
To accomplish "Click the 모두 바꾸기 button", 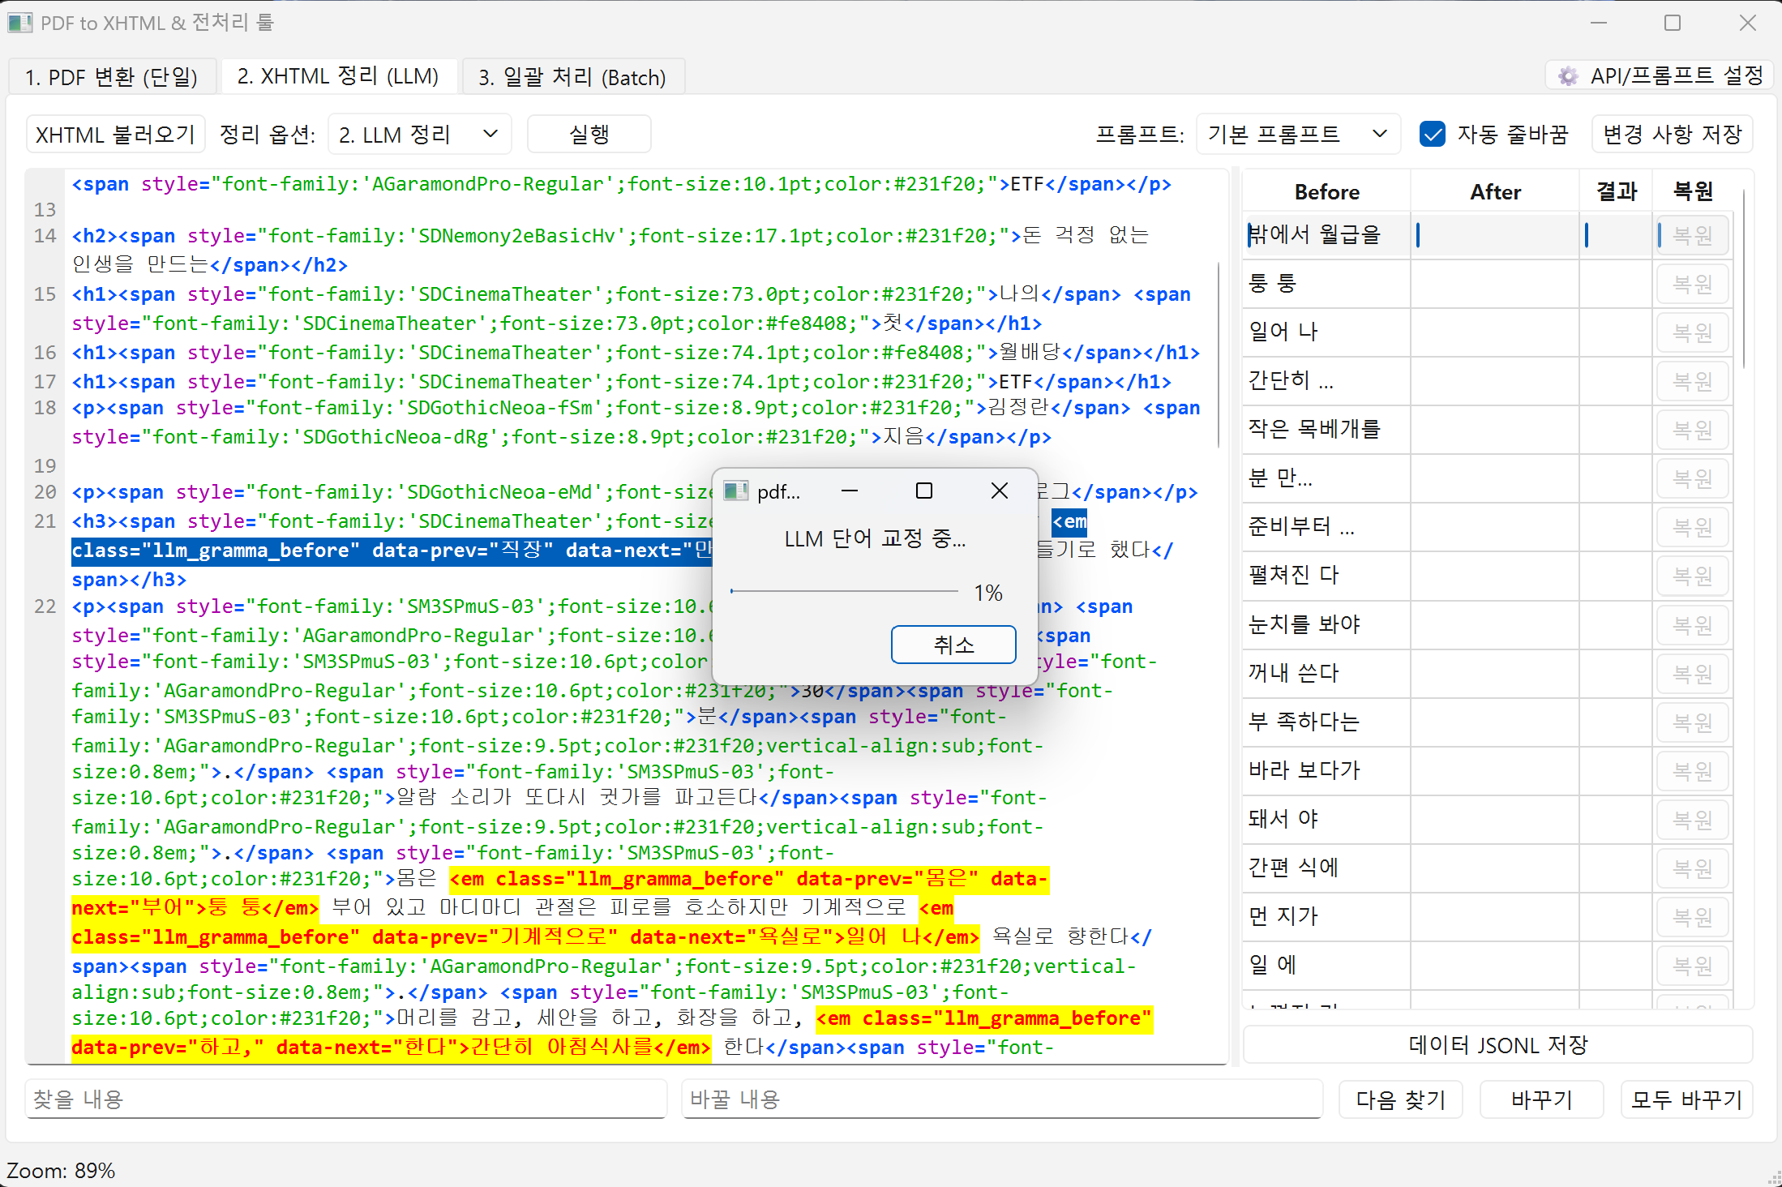I will (x=1686, y=1099).
